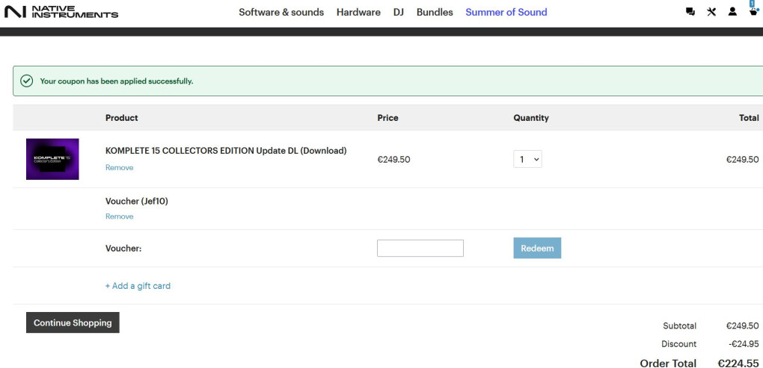
Task: Open the chat support icon
Action: 690,12
